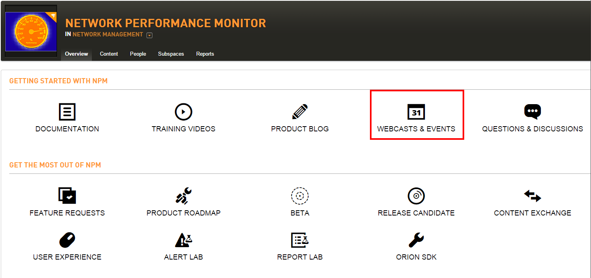
Task: Click the FEATURE REQUESTS label
Action: (x=67, y=213)
